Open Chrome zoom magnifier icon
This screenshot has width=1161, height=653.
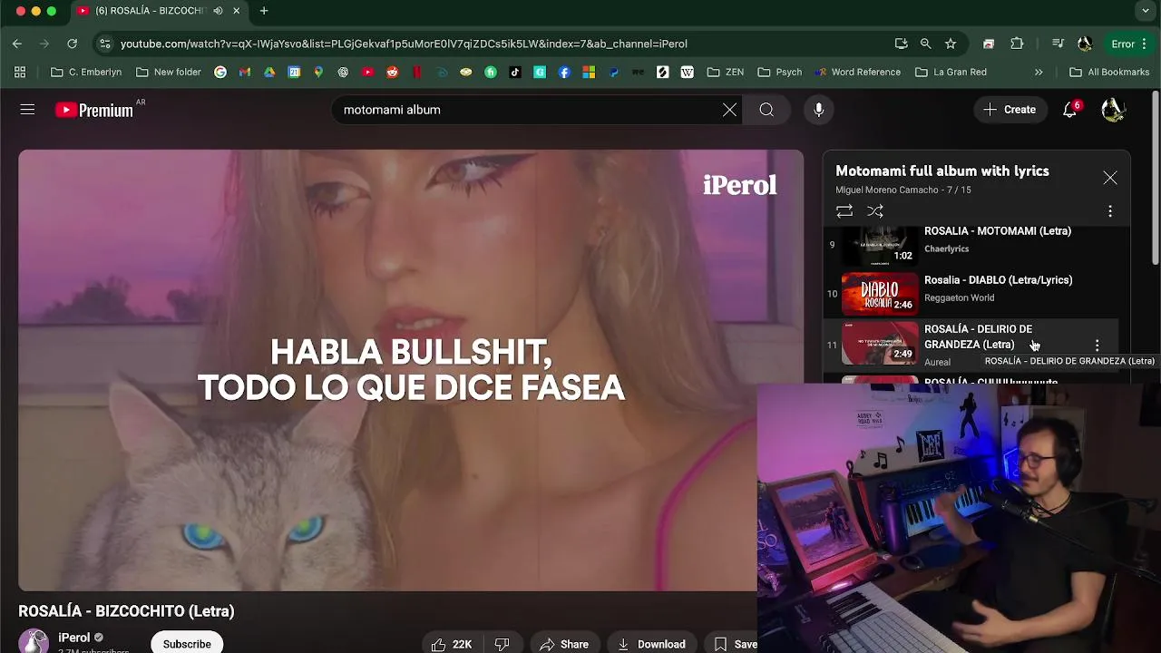pyautogui.click(x=925, y=44)
